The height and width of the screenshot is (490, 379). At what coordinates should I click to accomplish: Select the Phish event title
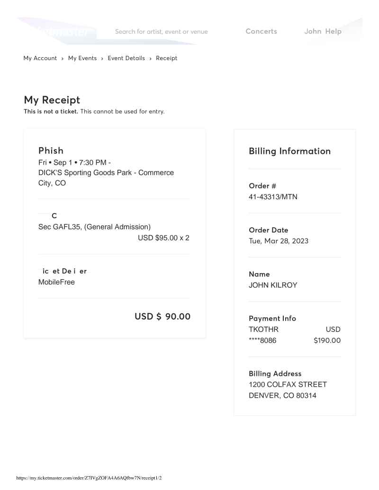coord(51,151)
